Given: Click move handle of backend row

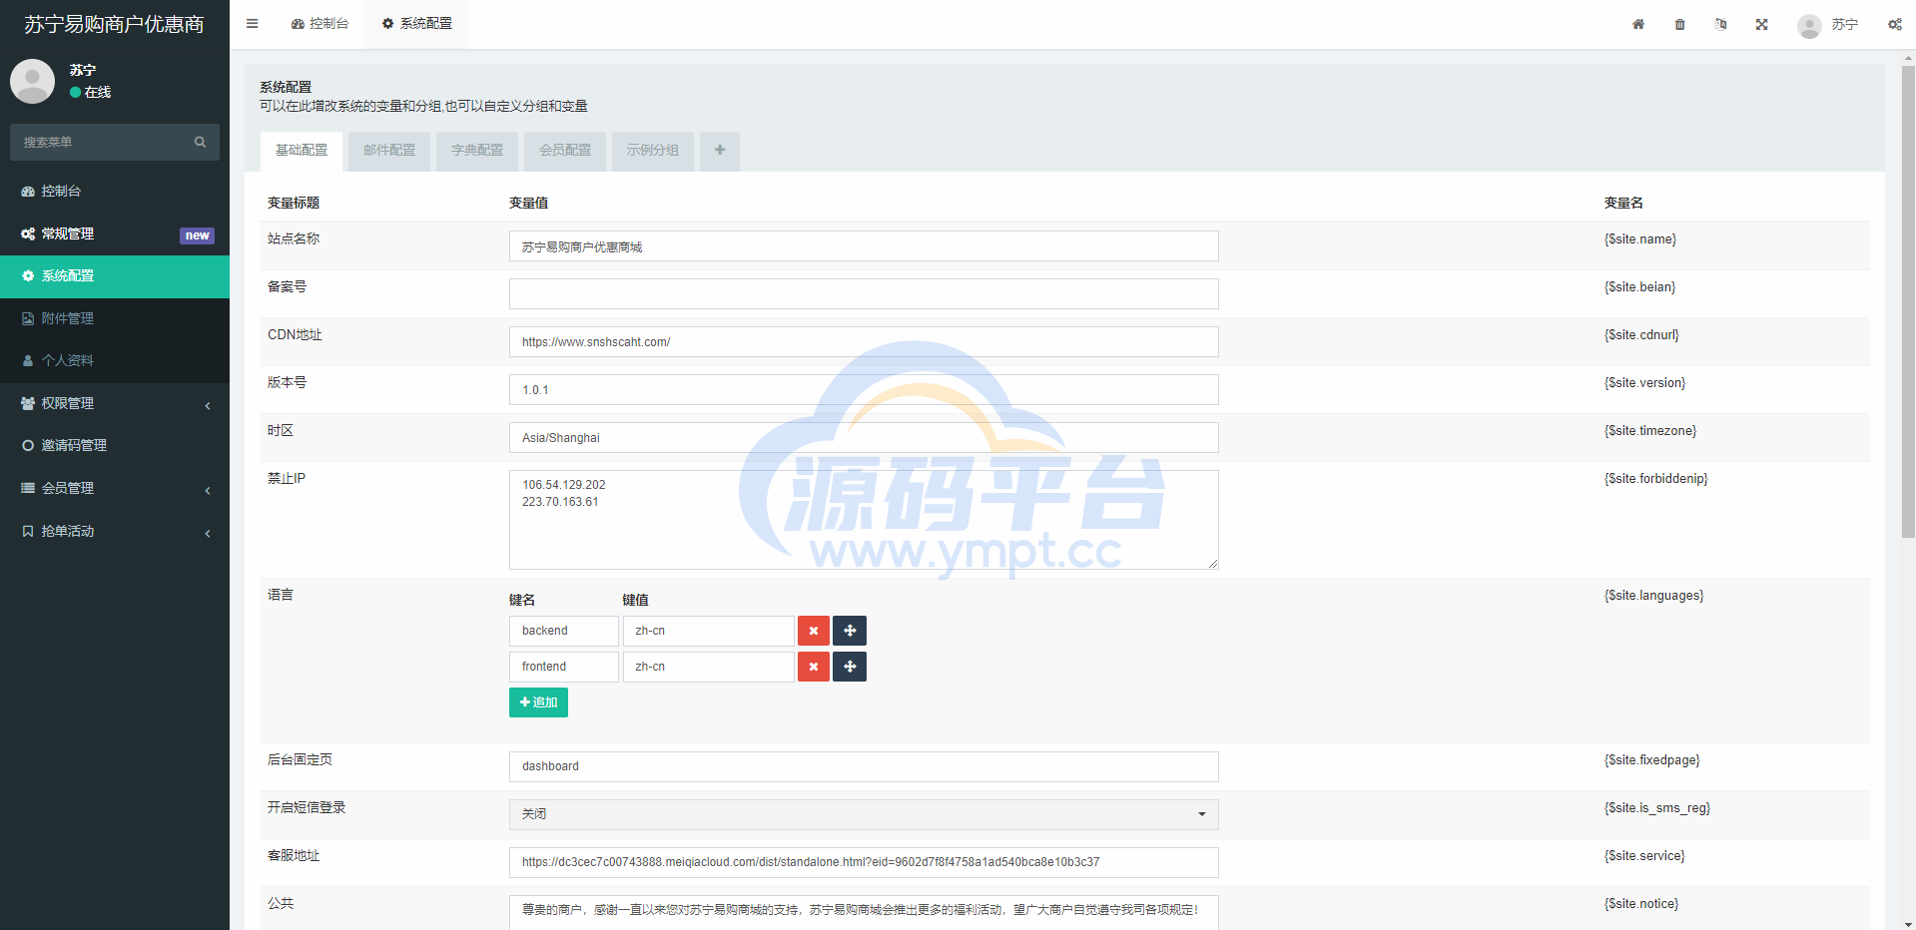Looking at the screenshot, I should click(850, 631).
